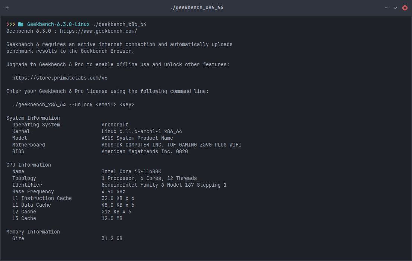Select the CPU Information heading

(x=28, y=165)
